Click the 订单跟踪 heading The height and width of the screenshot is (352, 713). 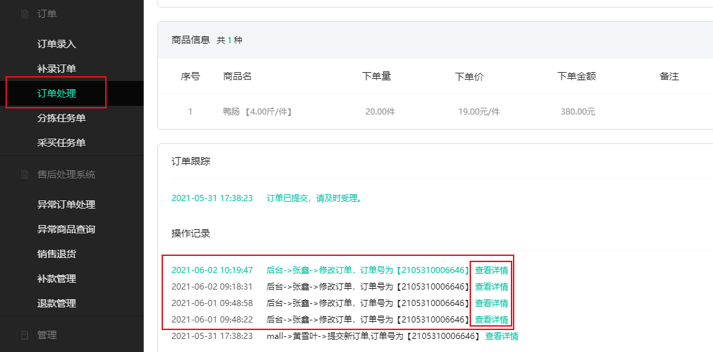coord(190,161)
